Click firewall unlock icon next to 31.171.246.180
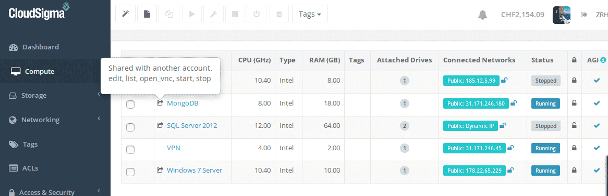This screenshot has height=196, width=608. coord(514,103)
